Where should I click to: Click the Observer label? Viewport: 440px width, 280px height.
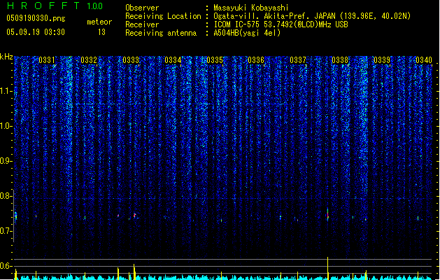click(x=142, y=8)
